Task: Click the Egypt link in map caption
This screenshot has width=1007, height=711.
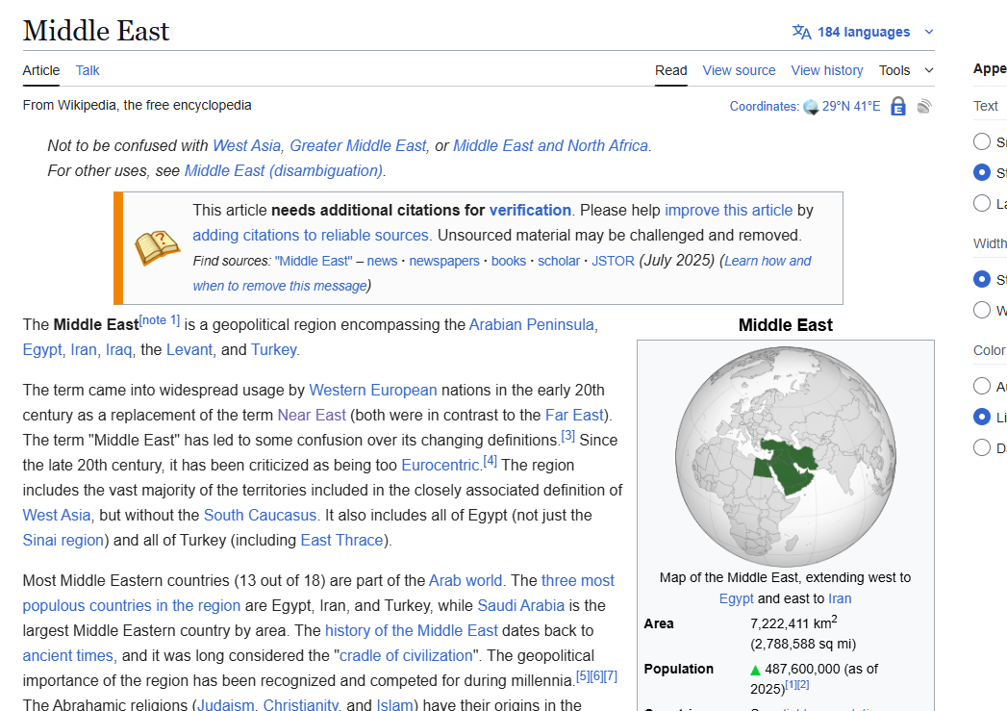Action: (x=736, y=598)
